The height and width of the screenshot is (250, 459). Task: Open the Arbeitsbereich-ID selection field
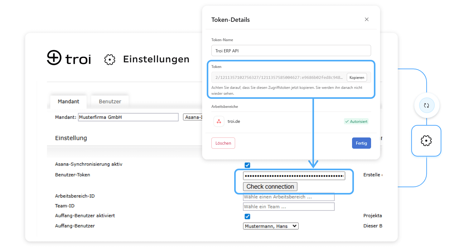tap(288, 197)
